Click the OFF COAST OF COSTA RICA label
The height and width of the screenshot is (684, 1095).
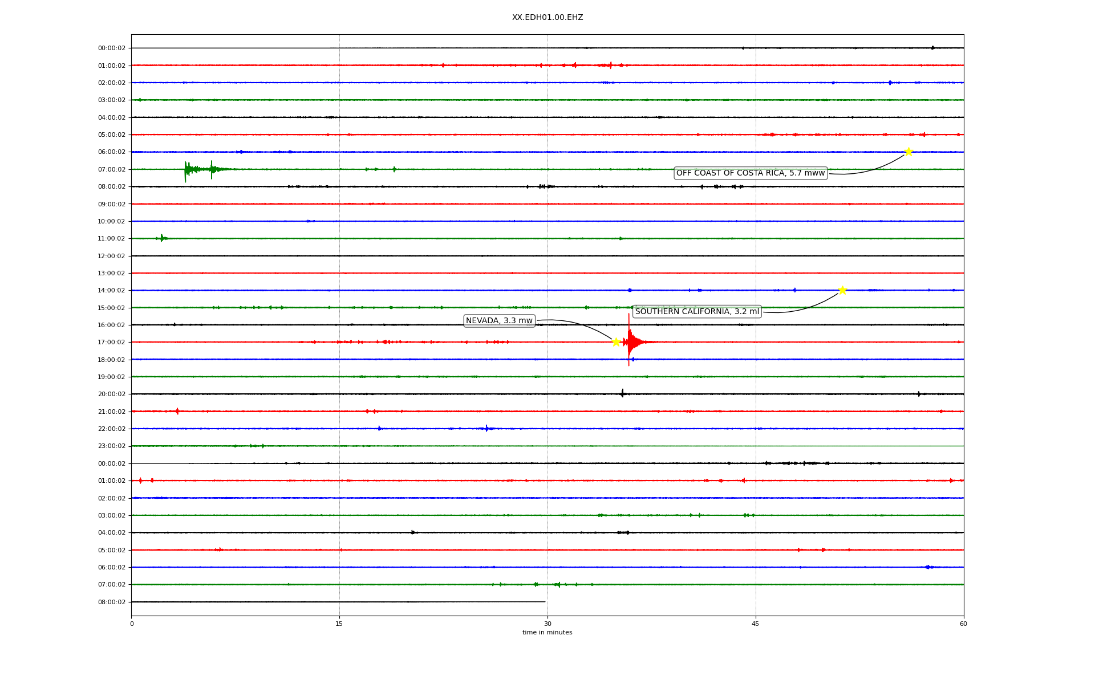[750, 173]
